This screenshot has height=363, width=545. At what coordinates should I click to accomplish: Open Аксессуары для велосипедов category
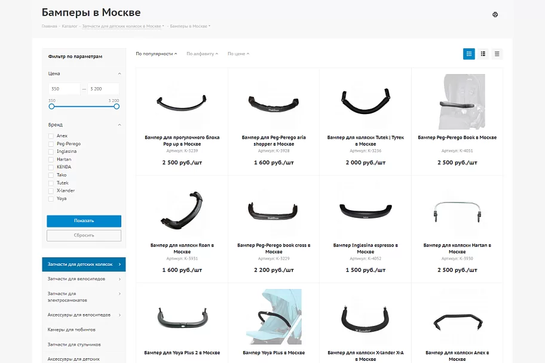pos(79,315)
